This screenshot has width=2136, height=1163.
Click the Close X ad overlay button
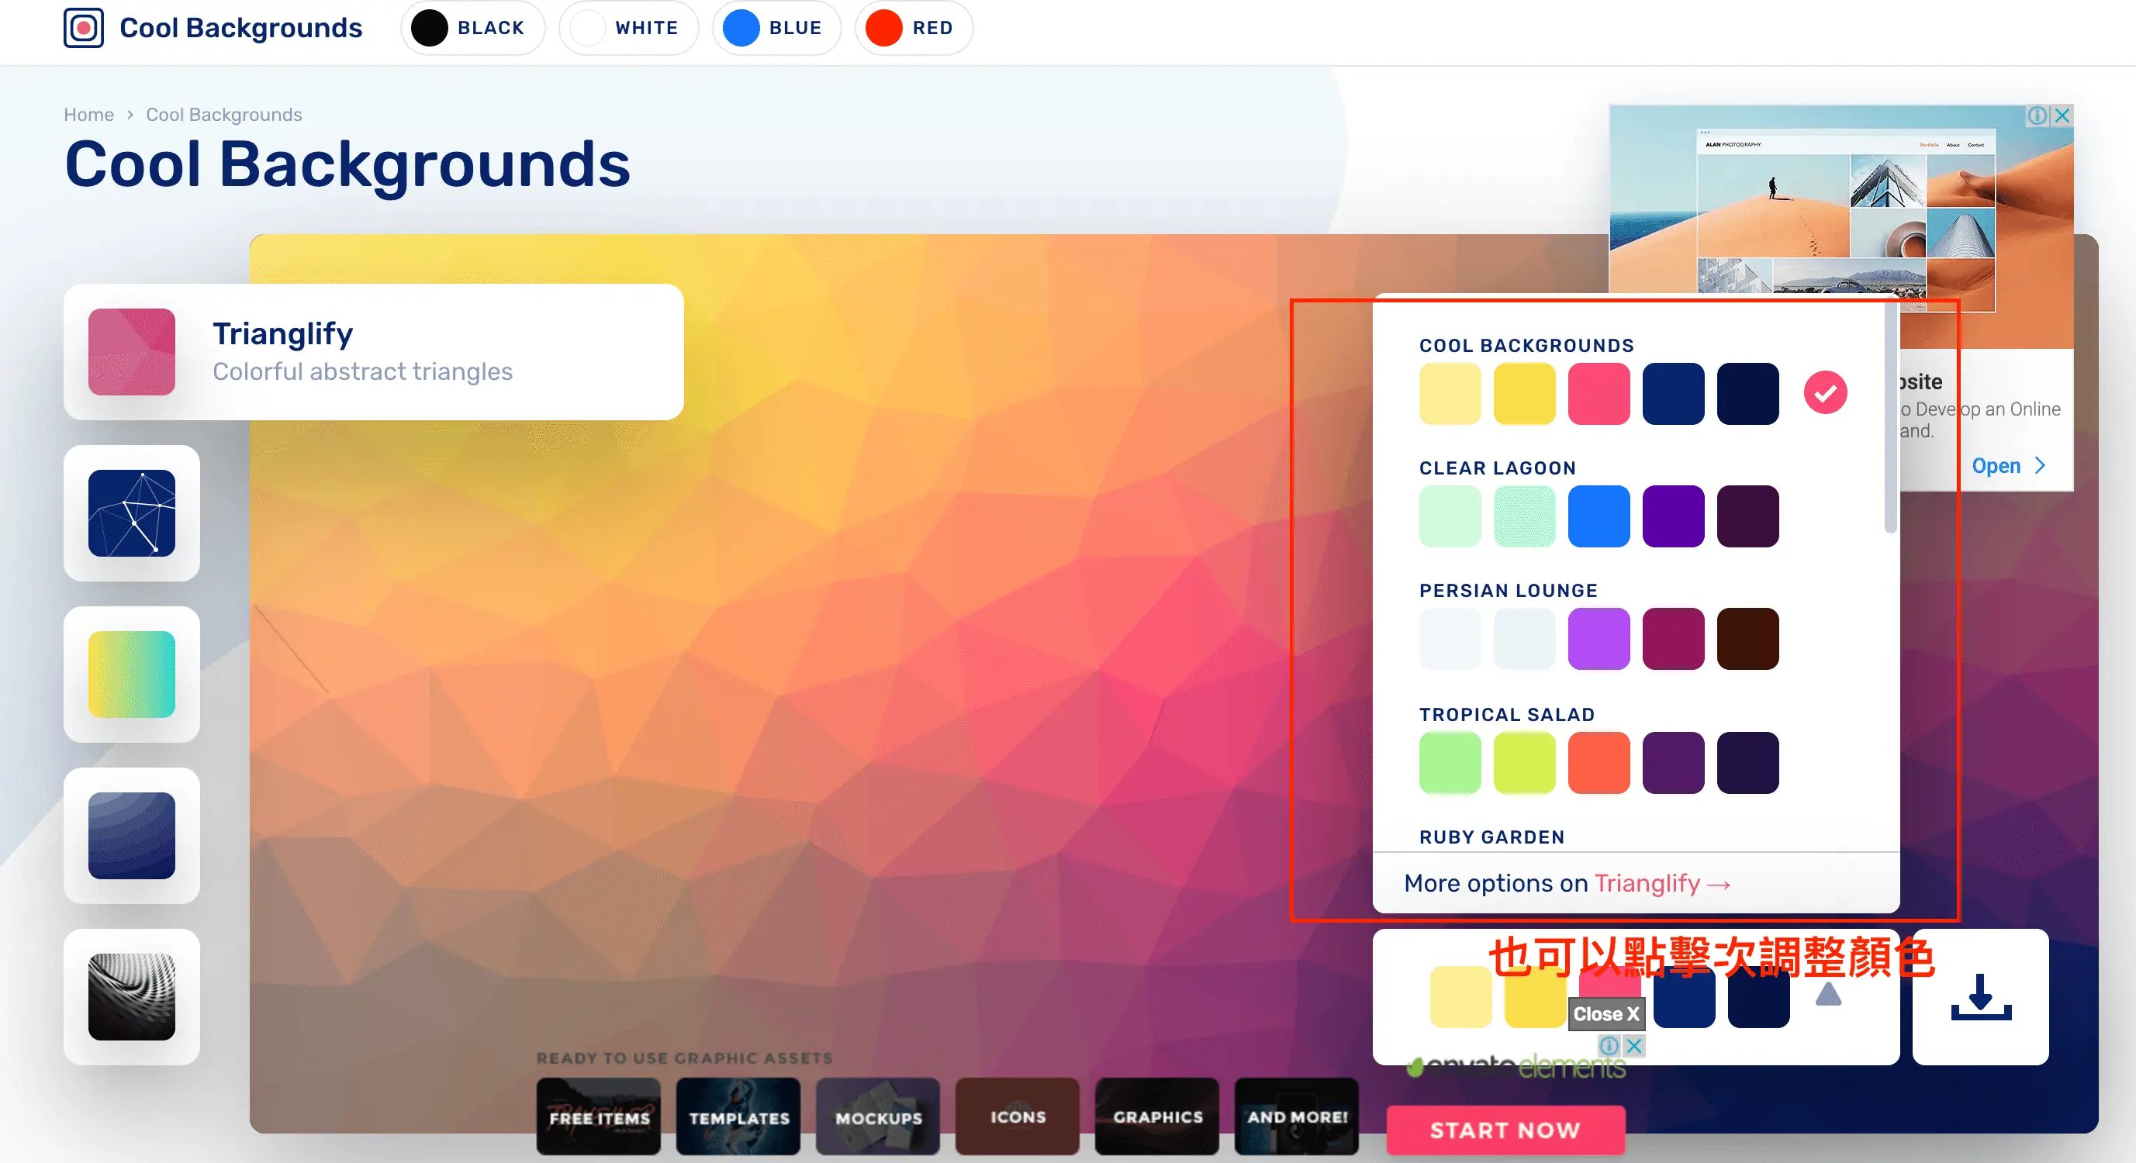1605,1014
